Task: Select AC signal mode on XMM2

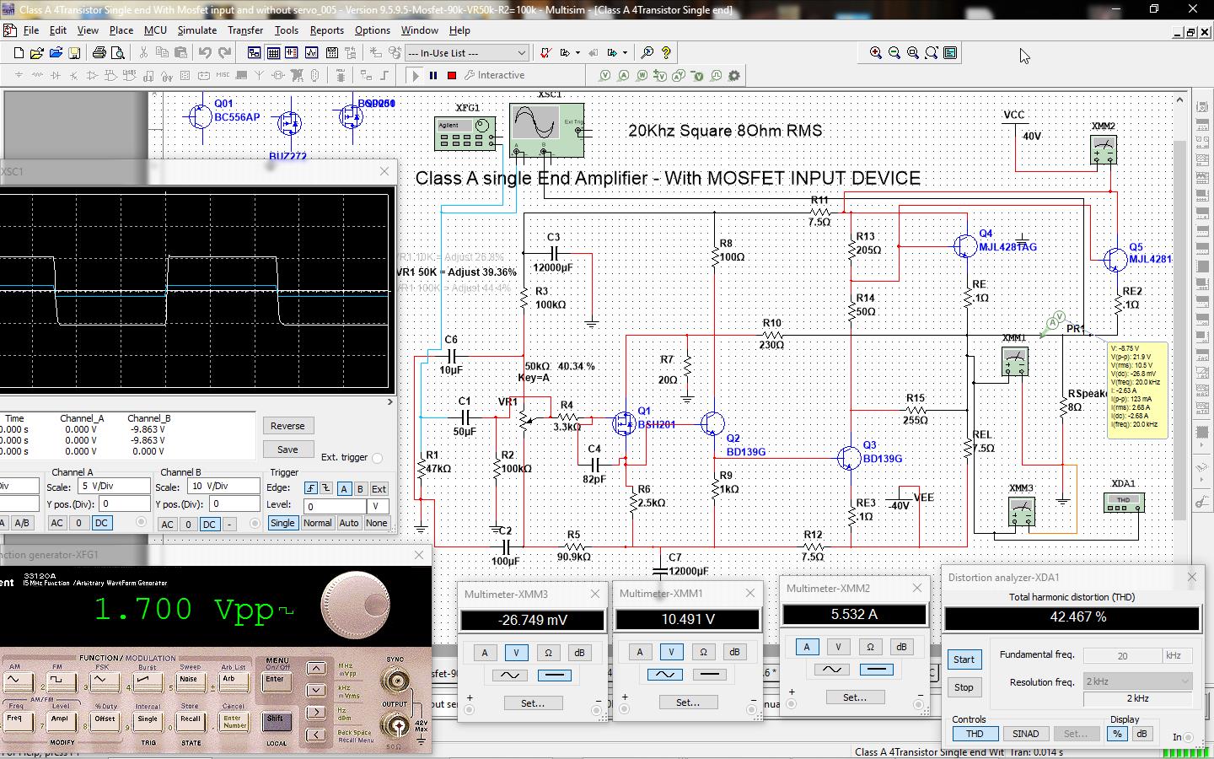Action: point(831,670)
